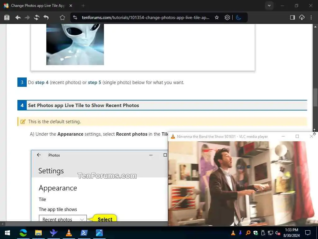Click the scroll up arrow of page scrollbar

click(315, 27)
